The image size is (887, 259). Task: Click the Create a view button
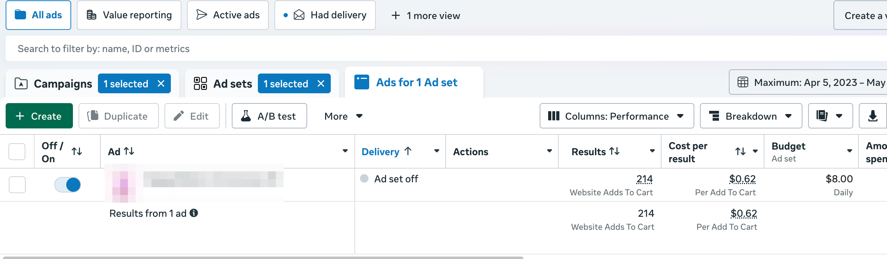click(x=860, y=15)
